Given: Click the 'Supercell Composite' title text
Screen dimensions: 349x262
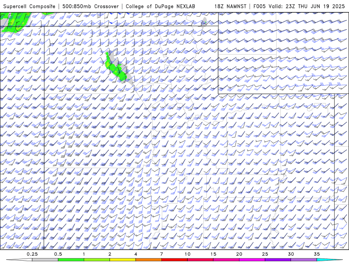Looking at the screenshot, I should (29, 7).
